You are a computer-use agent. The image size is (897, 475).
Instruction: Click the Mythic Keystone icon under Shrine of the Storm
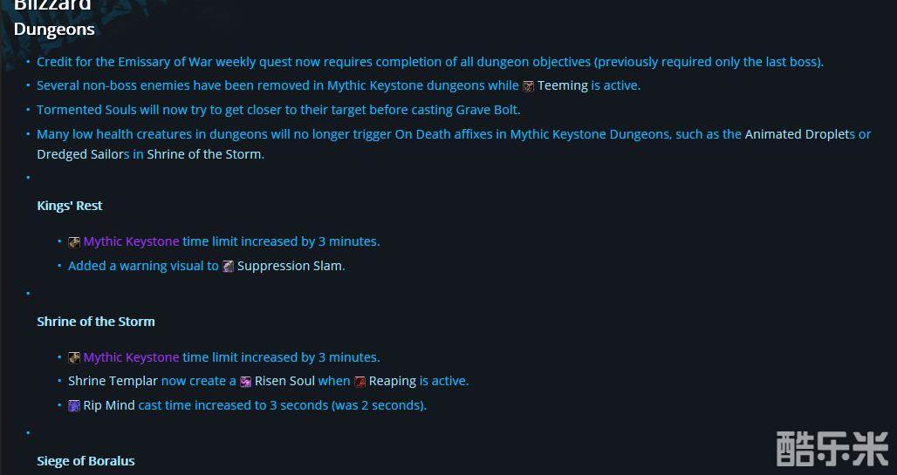pos(74,357)
